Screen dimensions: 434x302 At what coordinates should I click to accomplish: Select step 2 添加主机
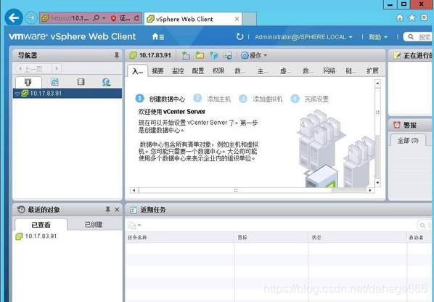click(212, 99)
